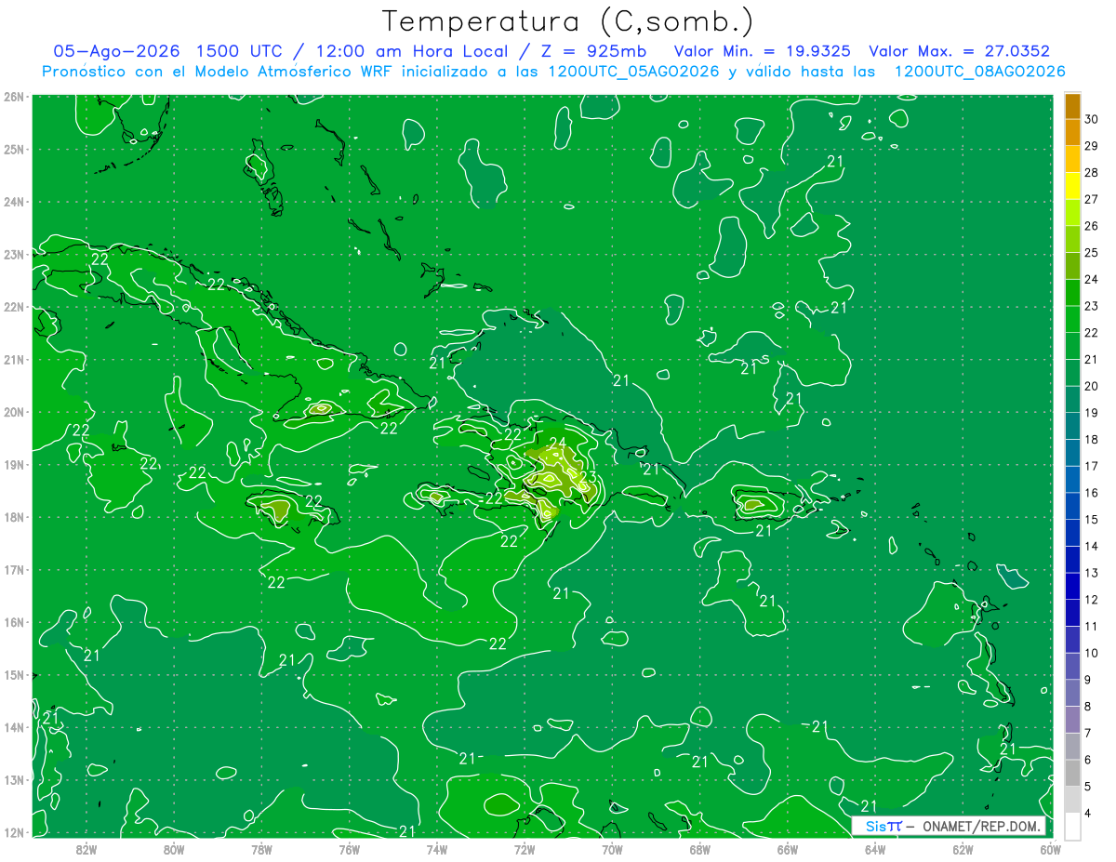Click the 'SisTT - ONAMET/REP.DOM.' logo box
The width and height of the screenshot is (1116, 862).
[949, 826]
